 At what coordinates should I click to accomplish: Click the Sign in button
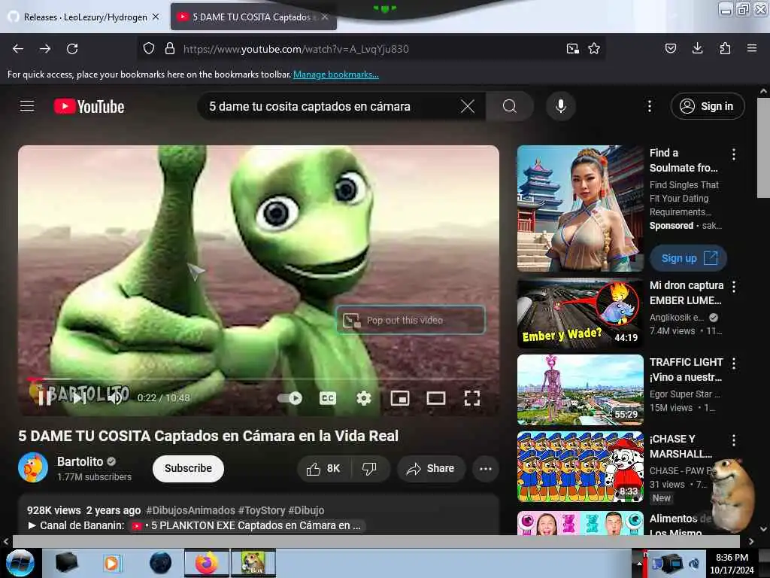(707, 106)
